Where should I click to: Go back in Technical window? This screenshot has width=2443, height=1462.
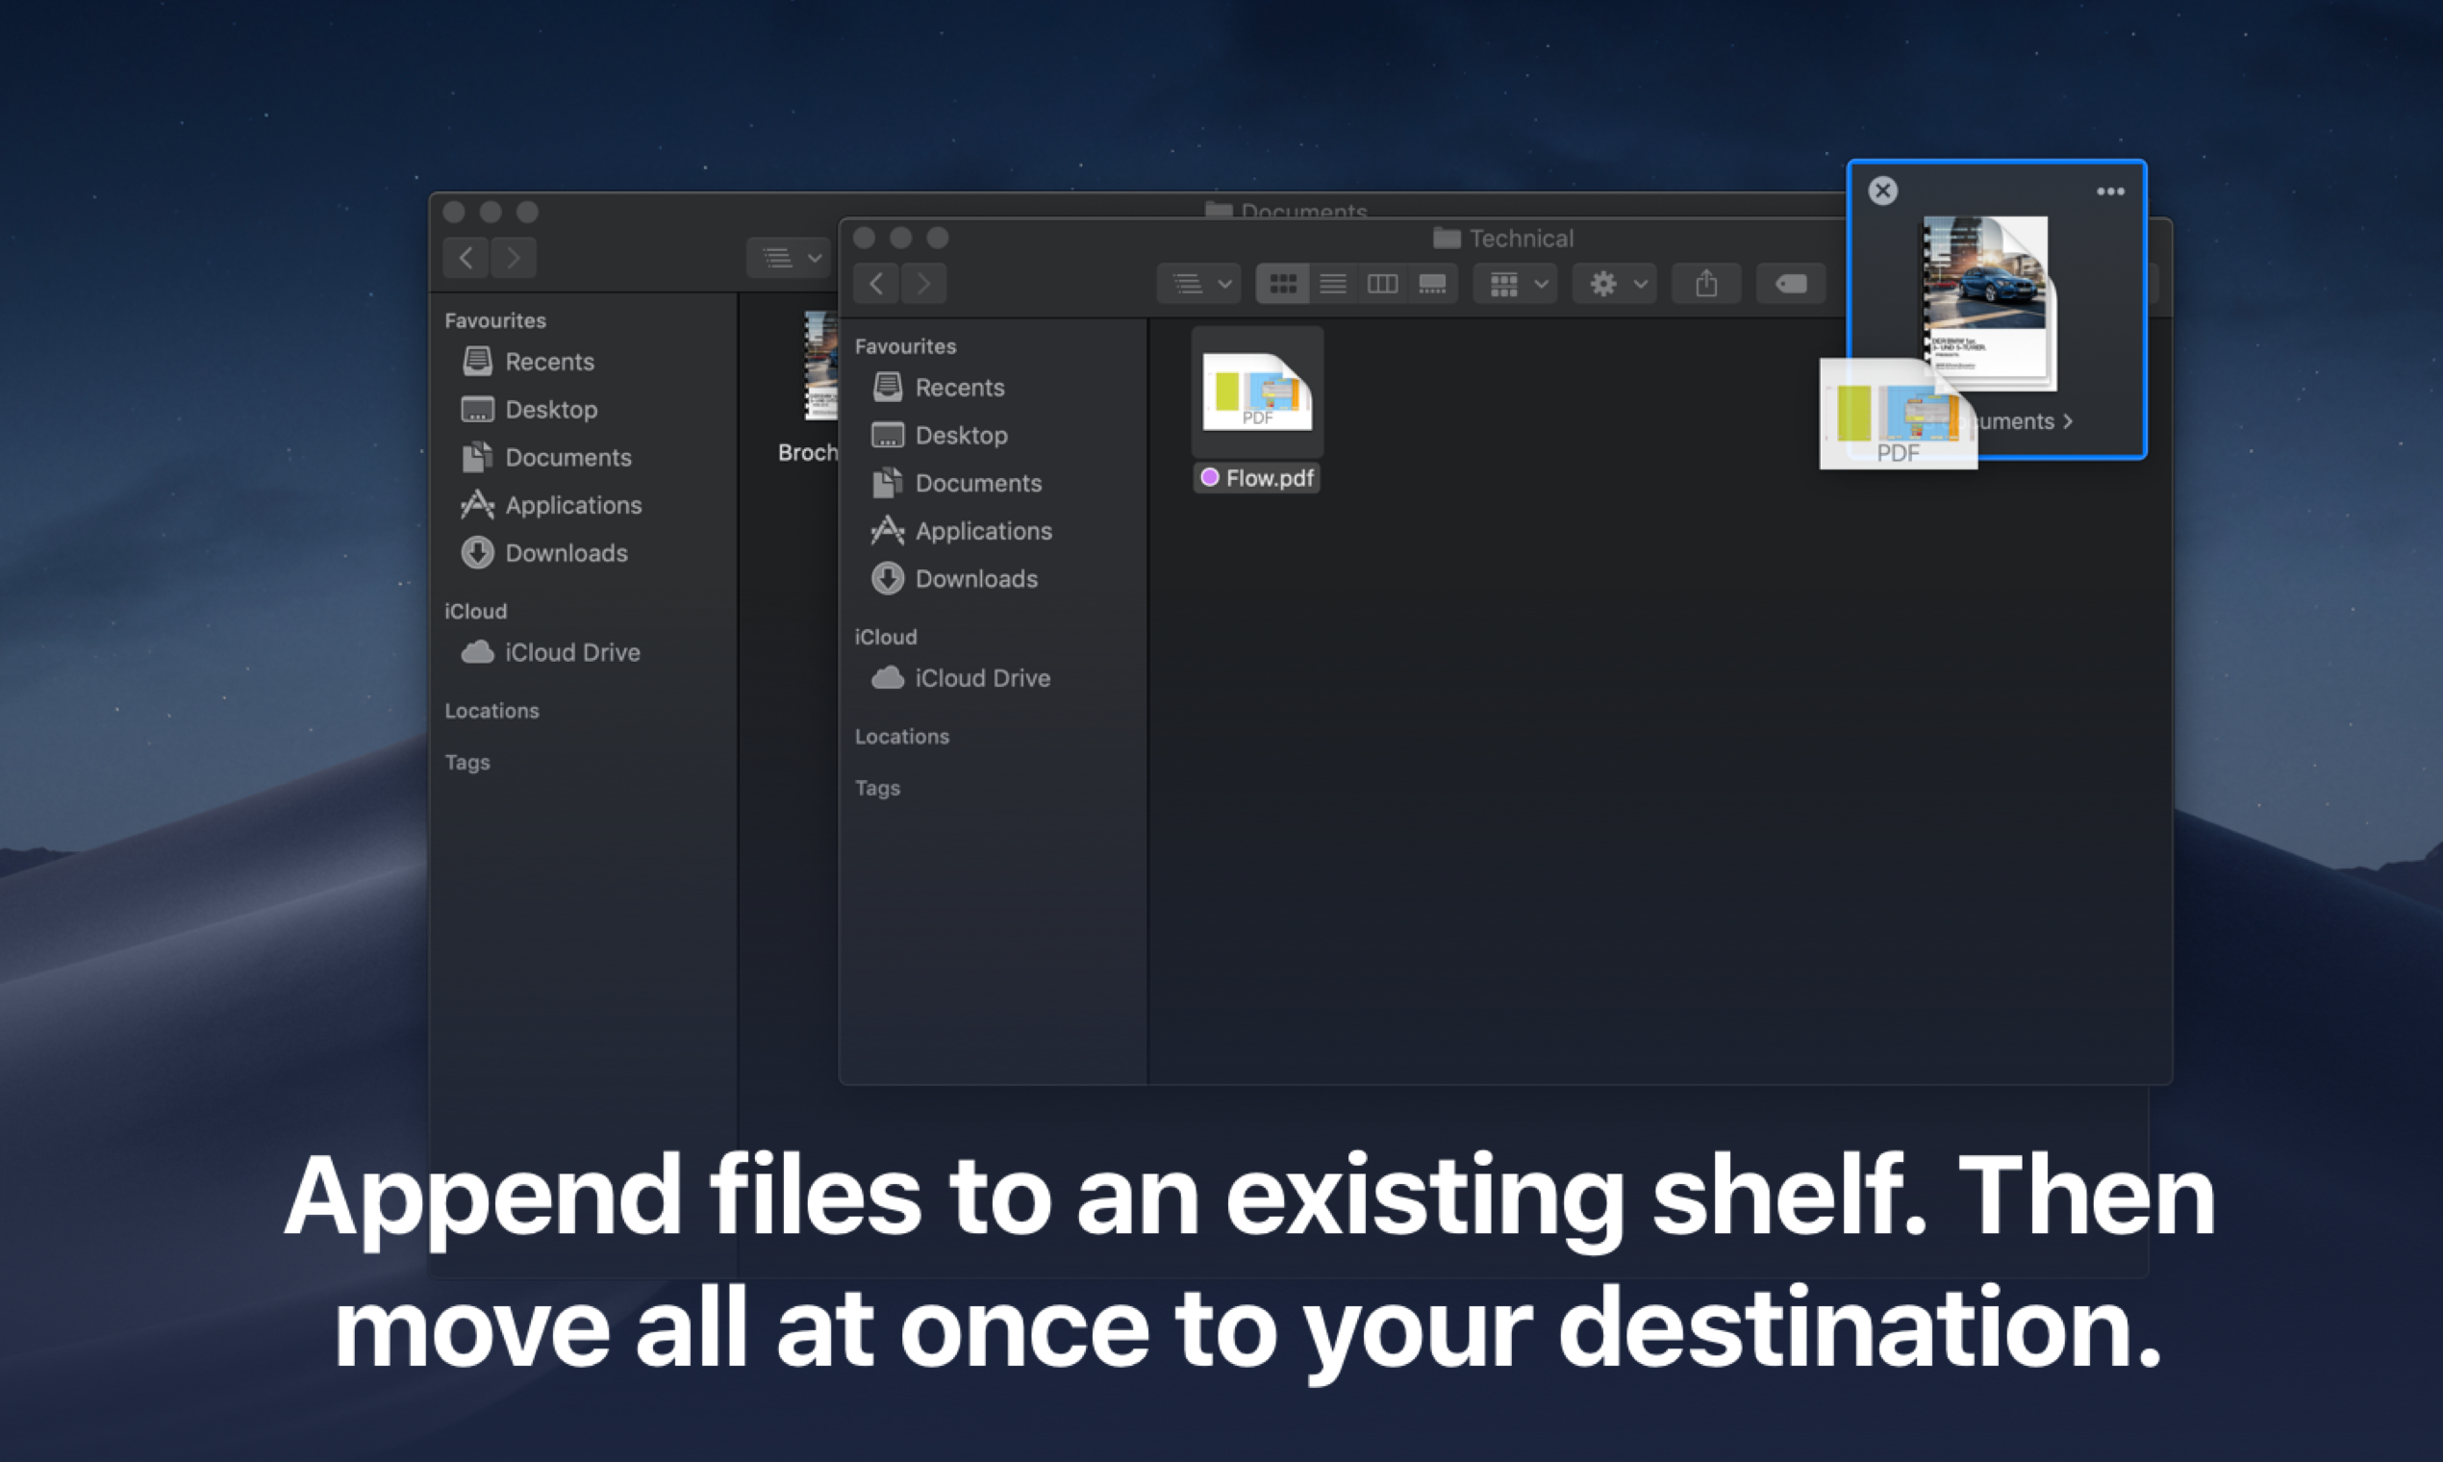click(x=876, y=284)
